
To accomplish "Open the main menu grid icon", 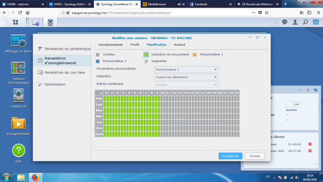I will coord(15,22).
